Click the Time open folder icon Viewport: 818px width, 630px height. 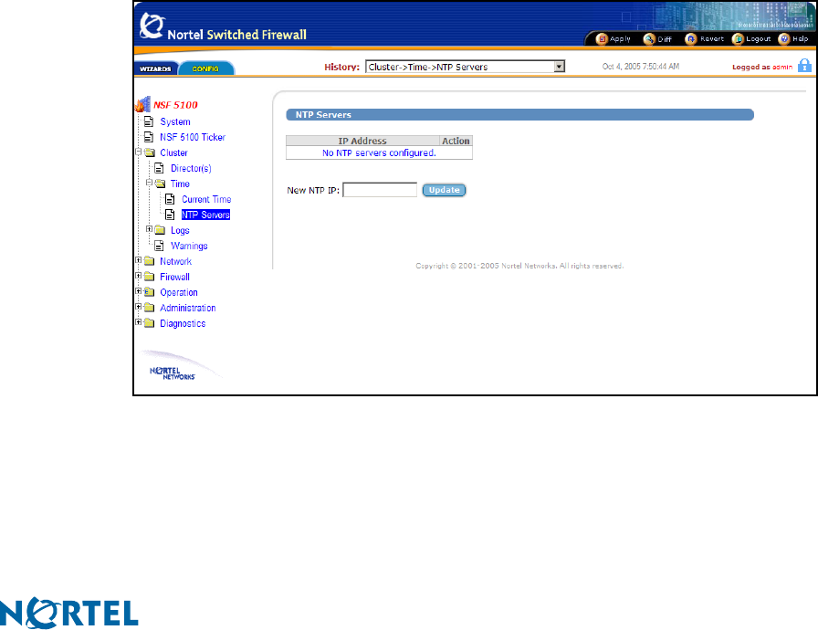(x=160, y=184)
